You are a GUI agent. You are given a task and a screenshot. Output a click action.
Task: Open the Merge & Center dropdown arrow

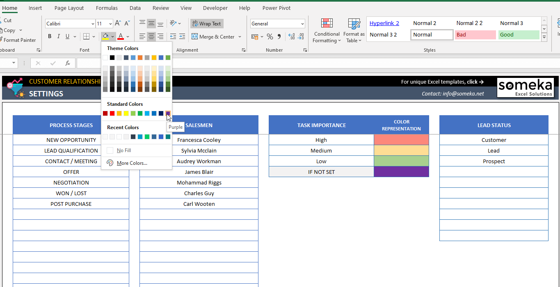240,36
